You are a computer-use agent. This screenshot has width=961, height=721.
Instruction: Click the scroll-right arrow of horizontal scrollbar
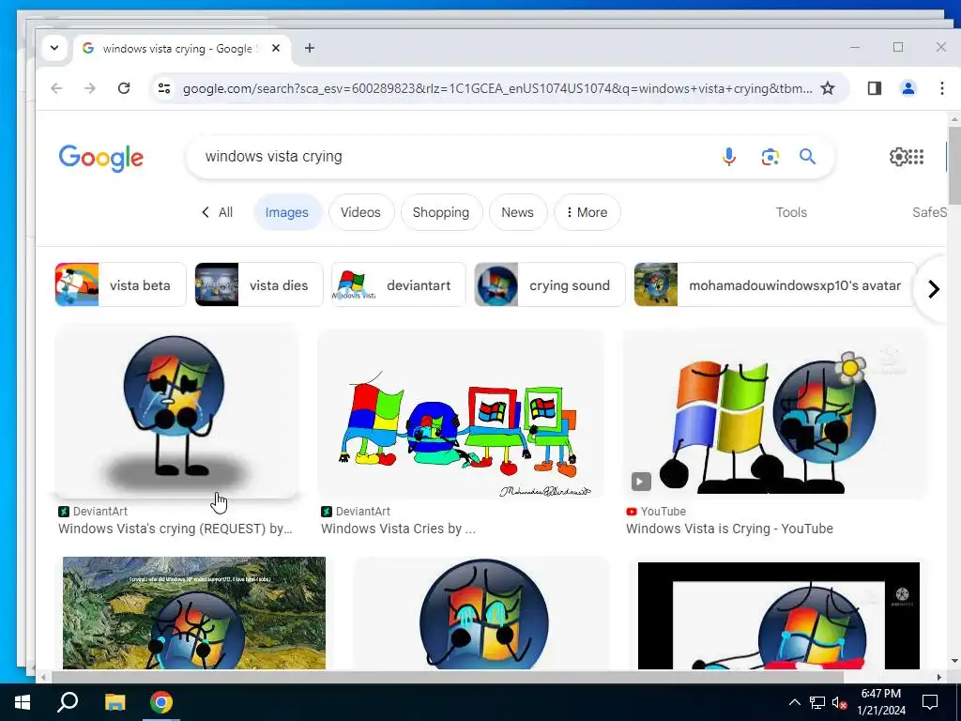tap(938, 677)
